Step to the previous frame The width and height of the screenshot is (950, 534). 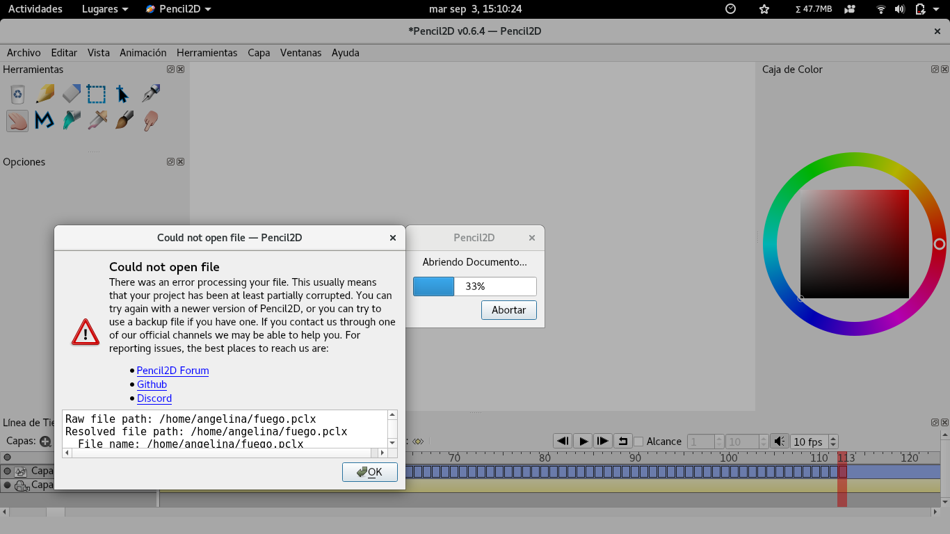tap(563, 442)
